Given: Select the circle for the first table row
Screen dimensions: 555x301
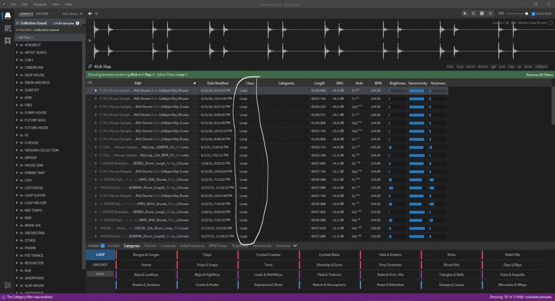Looking at the screenshot, I should [x=90, y=91].
